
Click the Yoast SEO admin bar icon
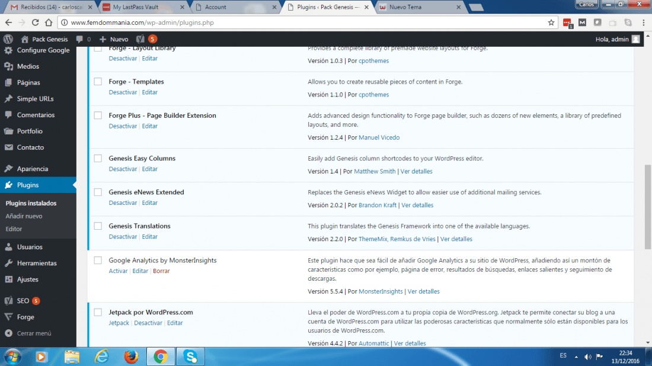(140, 39)
